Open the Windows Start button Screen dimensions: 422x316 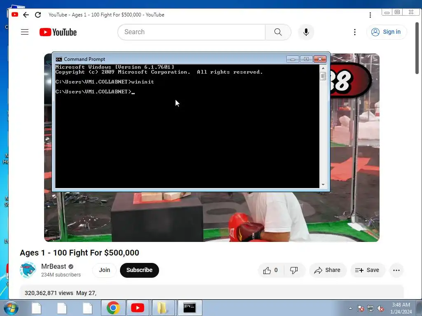pyautogui.click(x=11, y=308)
